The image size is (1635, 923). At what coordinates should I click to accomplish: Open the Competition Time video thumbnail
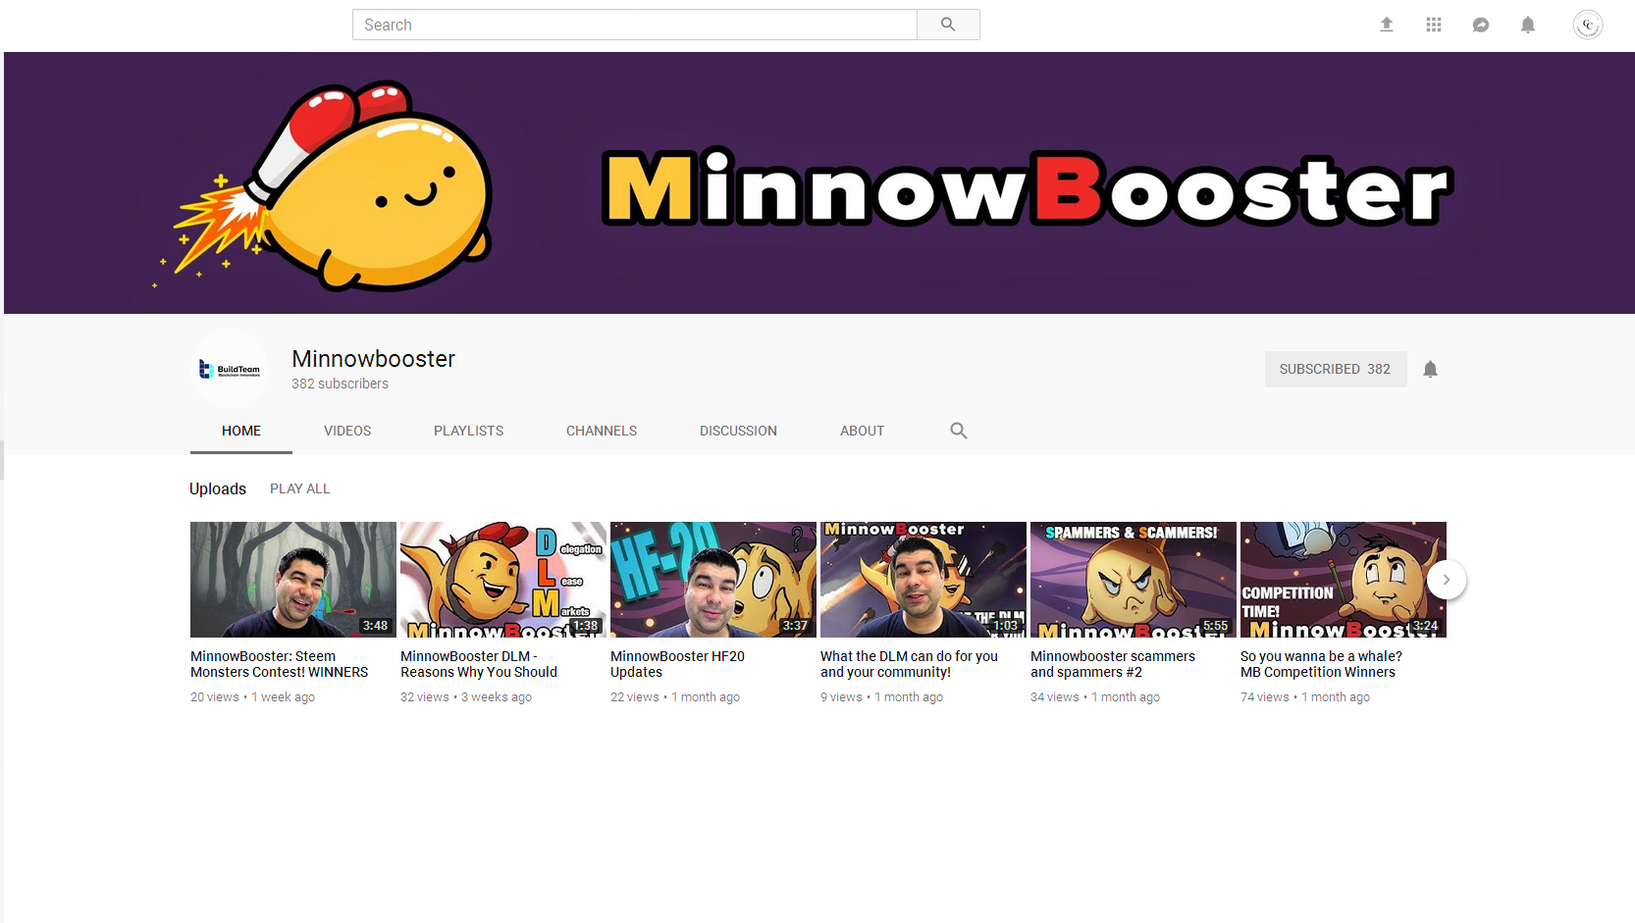click(1344, 580)
